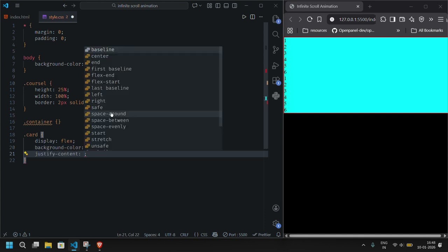The image size is (448, 252).
Task: Change line ending via 'CRLF'
Action: (x=184, y=234)
